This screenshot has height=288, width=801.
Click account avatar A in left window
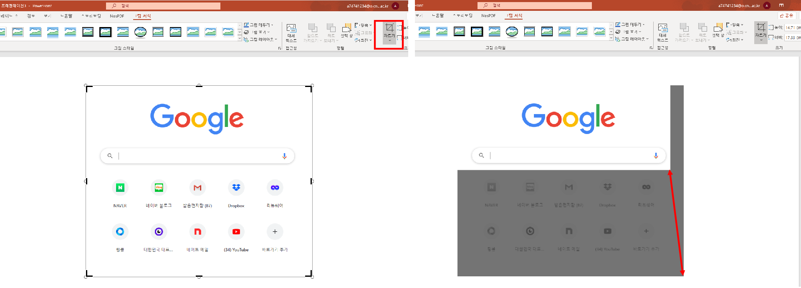point(395,6)
